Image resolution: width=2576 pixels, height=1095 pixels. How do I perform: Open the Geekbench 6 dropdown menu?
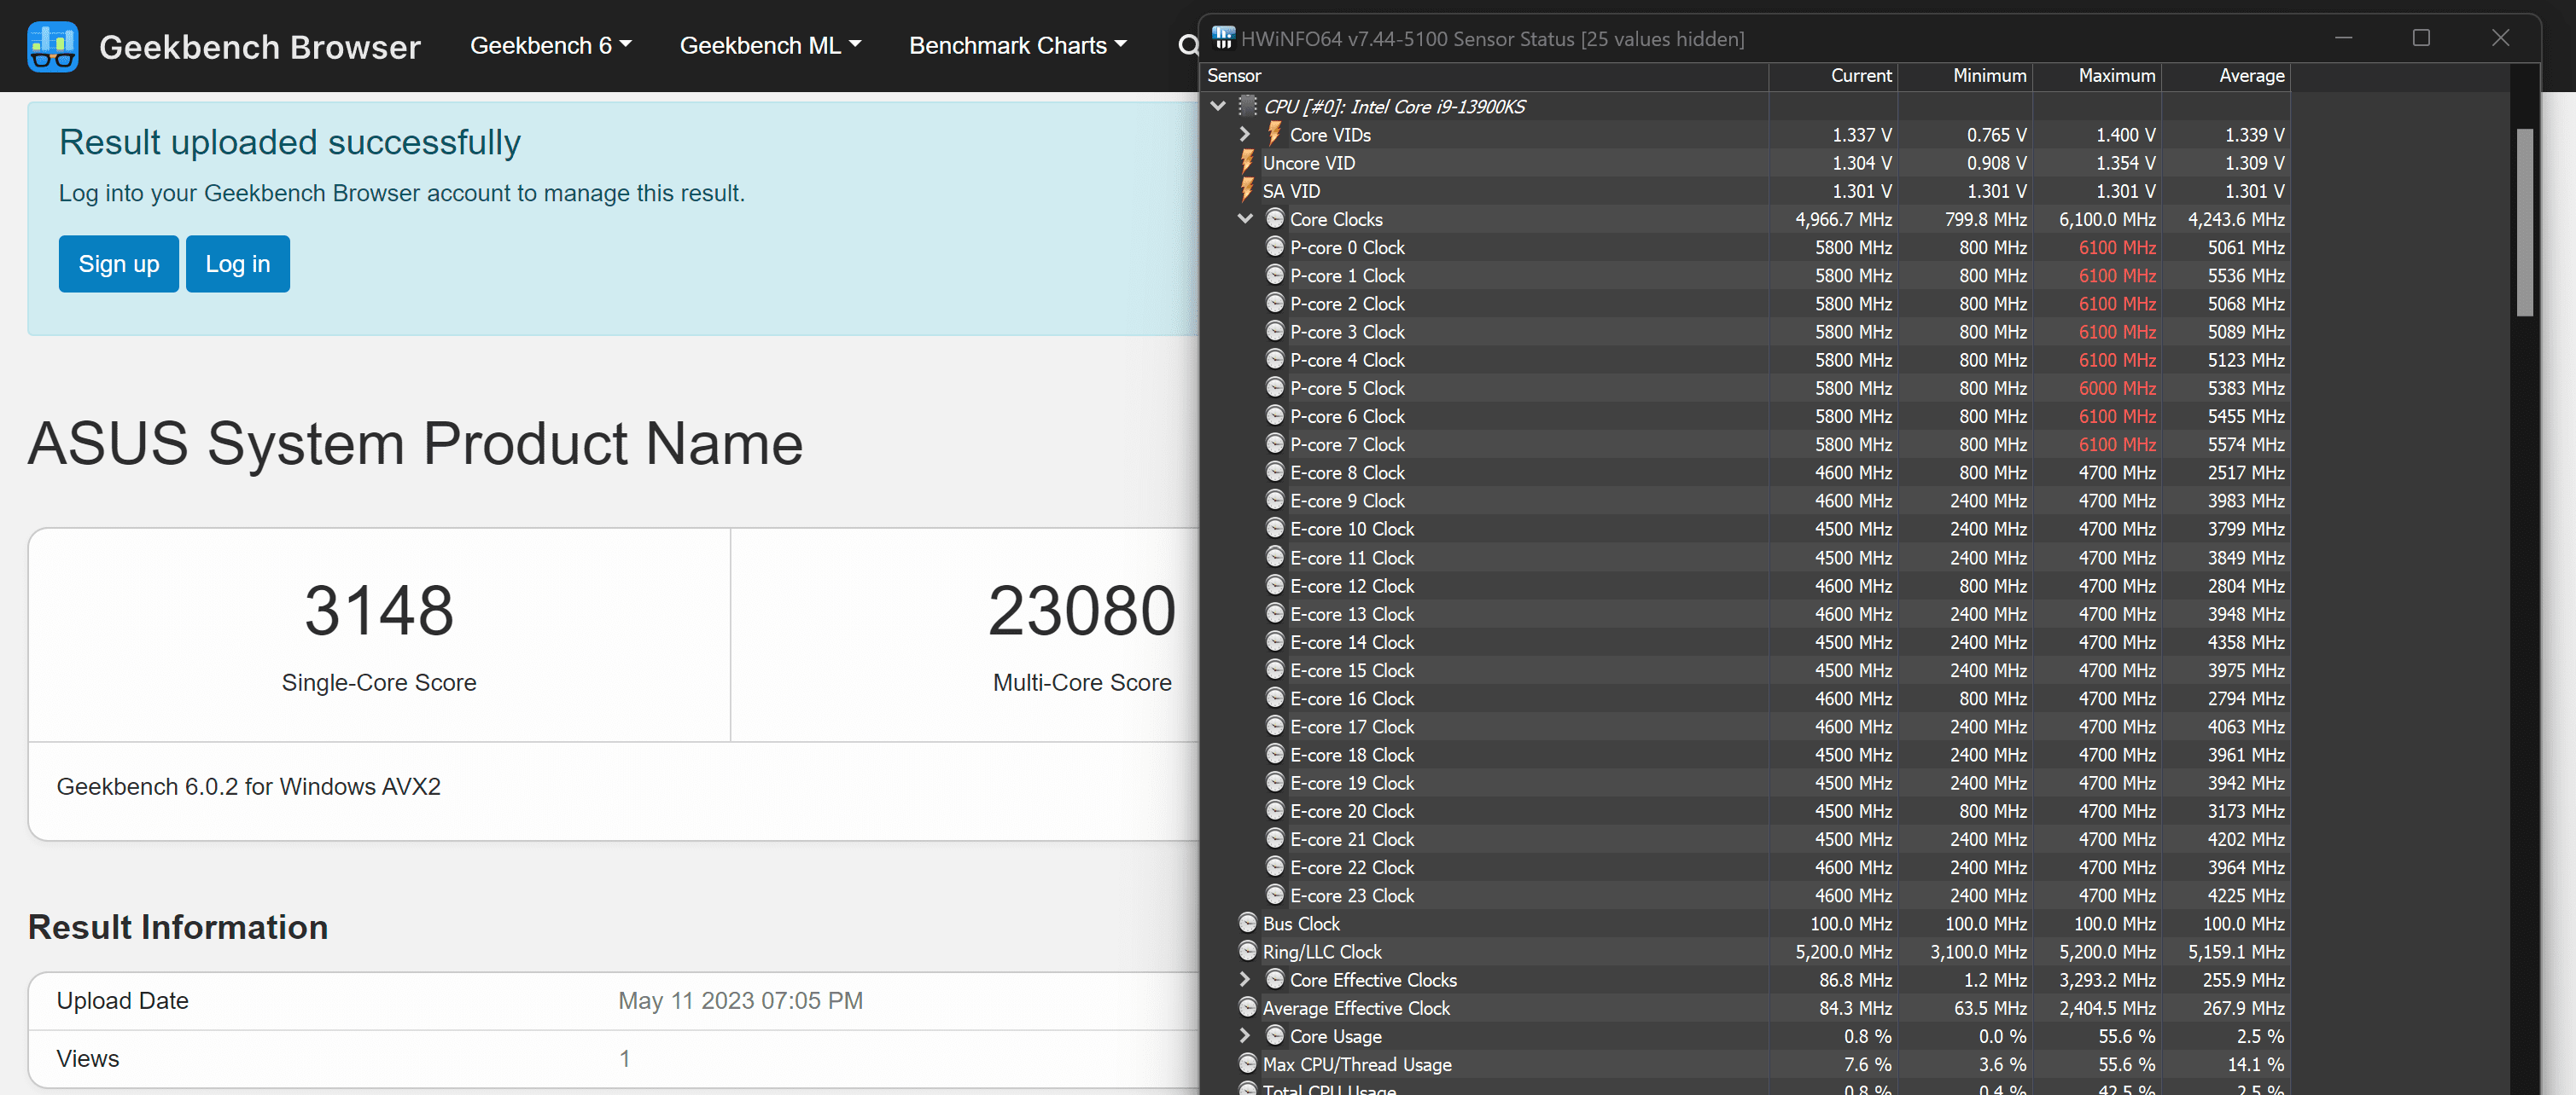point(550,46)
